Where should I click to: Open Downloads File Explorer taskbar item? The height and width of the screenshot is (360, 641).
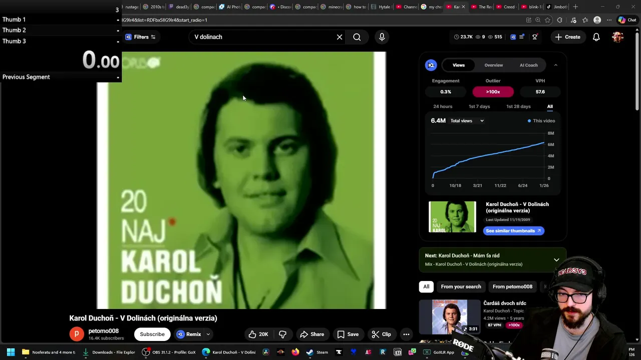click(x=109, y=352)
